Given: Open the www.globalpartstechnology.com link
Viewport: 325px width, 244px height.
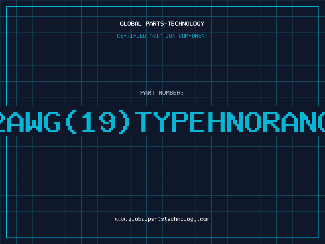Looking at the screenshot, I should 162,219.
